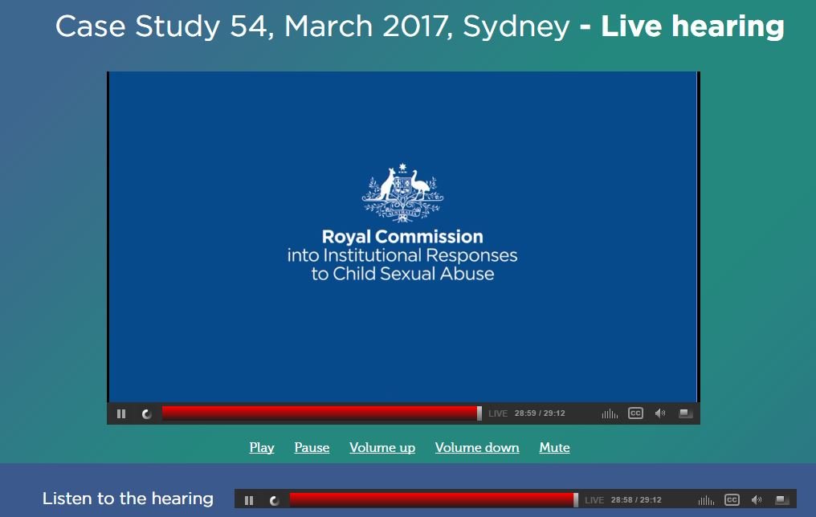Pause the video player stream
The height and width of the screenshot is (517, 816).
pos(121,414)
